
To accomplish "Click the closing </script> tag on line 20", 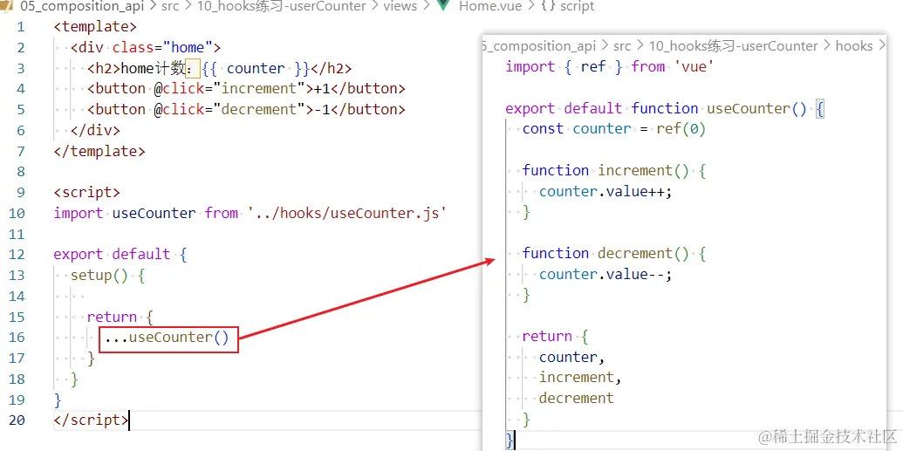I will click(91, 420).
